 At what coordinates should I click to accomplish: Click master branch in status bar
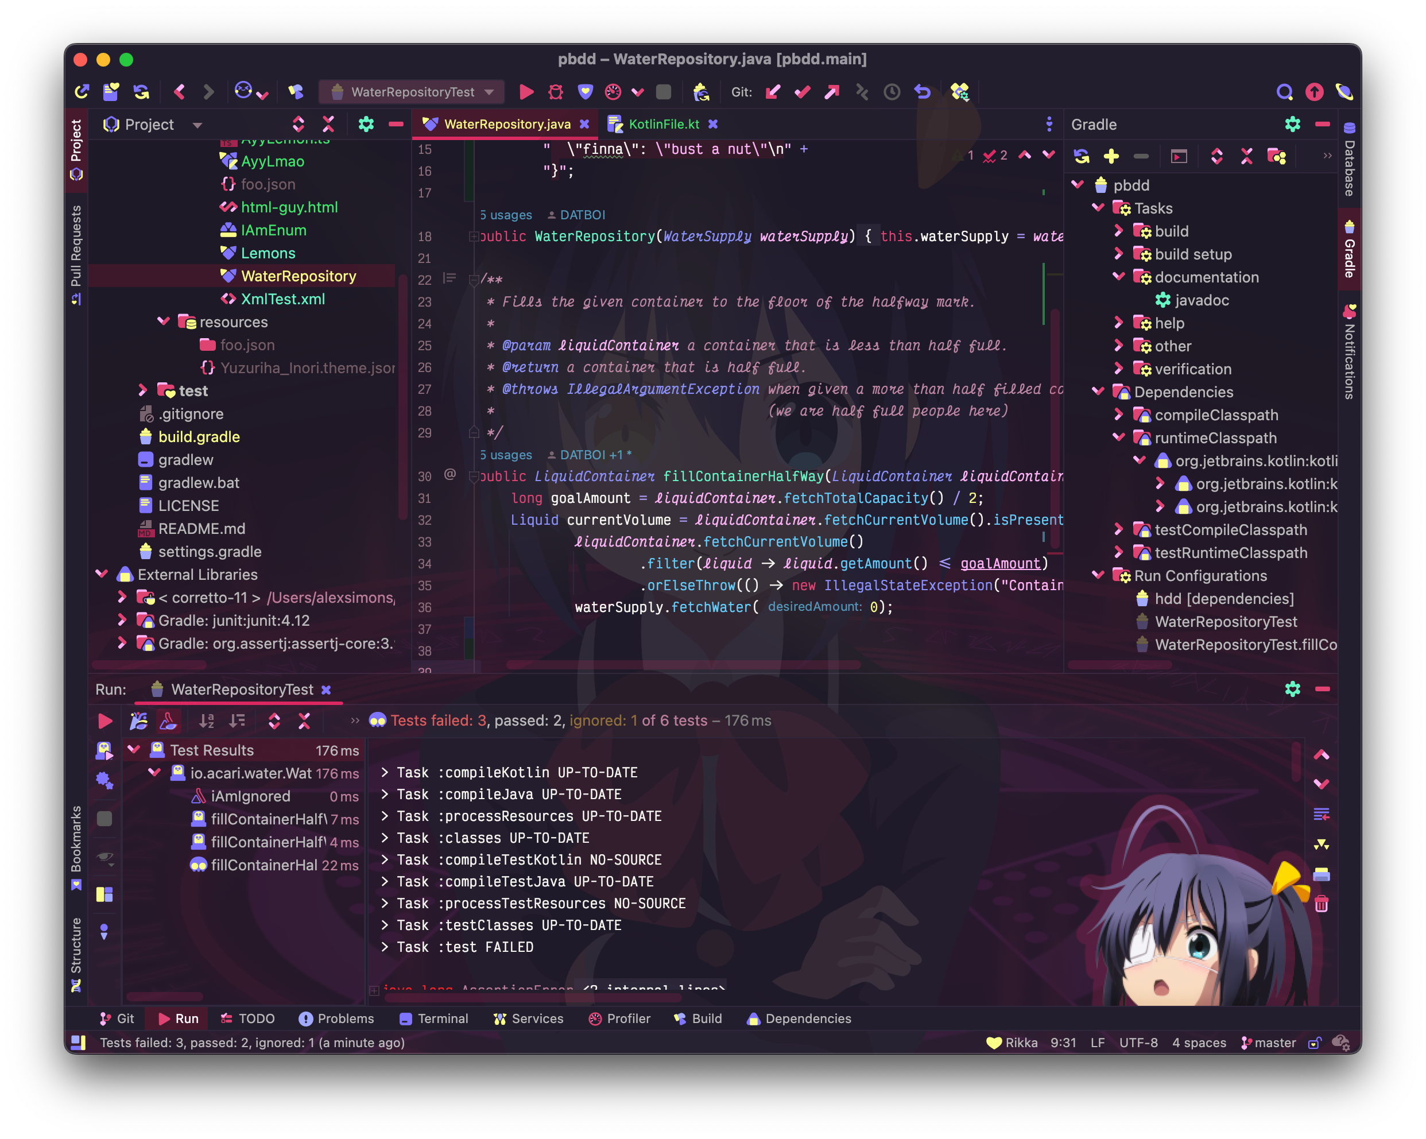tap(1269, 1043)
